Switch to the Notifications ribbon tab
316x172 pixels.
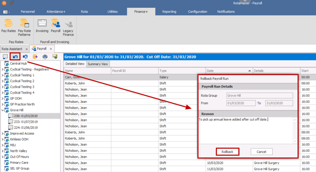(x=226, y=11)
